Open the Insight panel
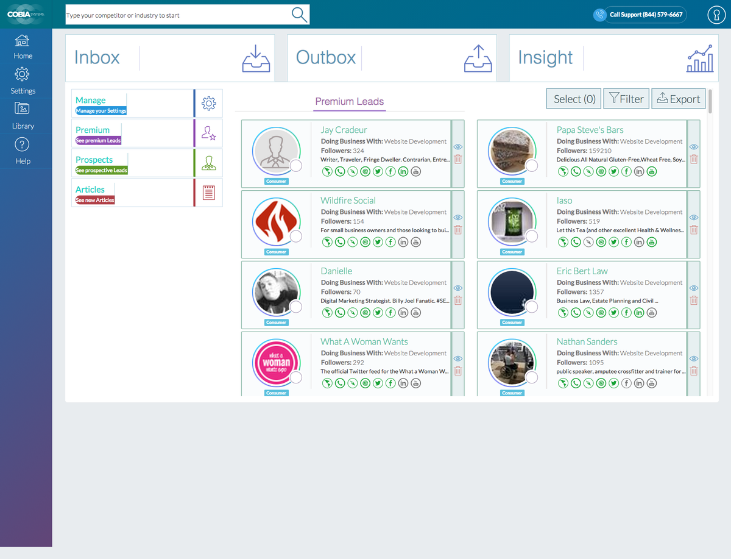Image resolution: width=731 pixels, height=559 pixels. tap(613, 57)
